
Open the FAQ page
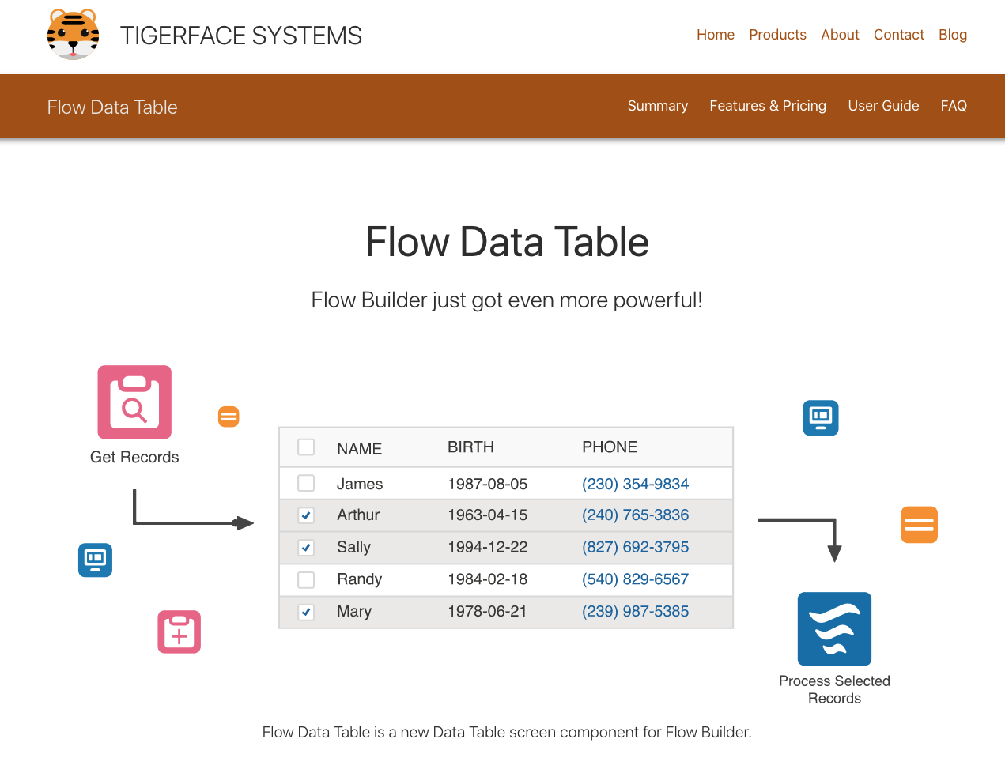pyautogui.click(x=954, y=106)
